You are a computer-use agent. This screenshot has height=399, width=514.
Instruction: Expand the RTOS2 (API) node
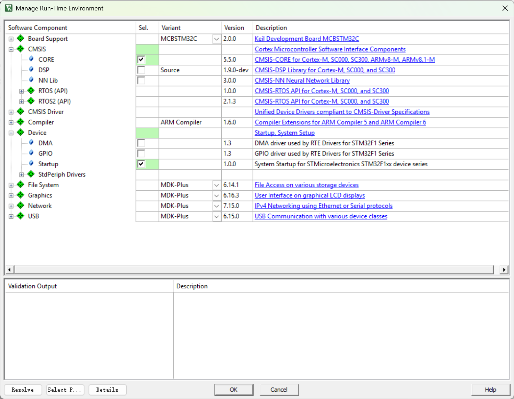22,102
